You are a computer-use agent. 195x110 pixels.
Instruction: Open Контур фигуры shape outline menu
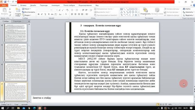click(x=172, y=12)
